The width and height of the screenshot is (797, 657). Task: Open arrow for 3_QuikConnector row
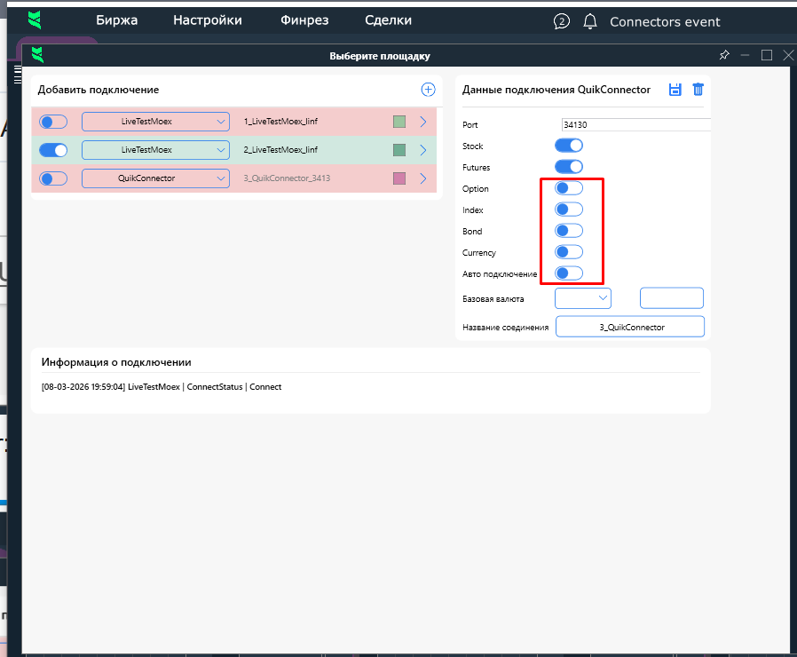[x=423, y=178]
